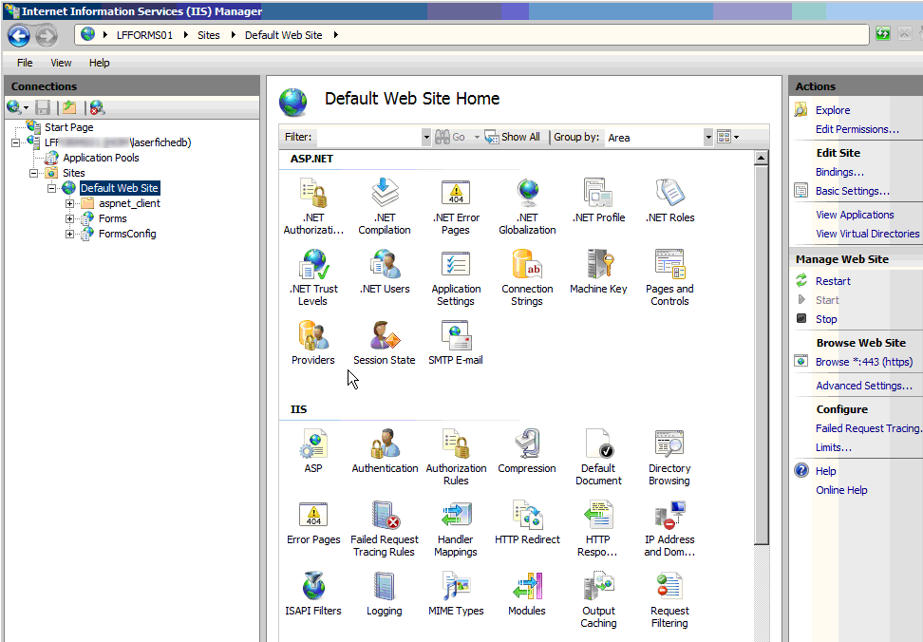Collapse the Default Web Site node

(52, 188)
